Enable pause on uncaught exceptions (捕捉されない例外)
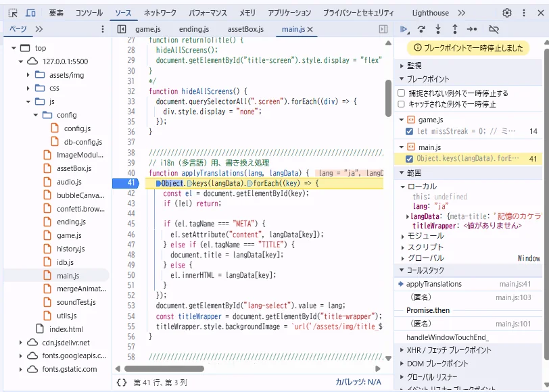 coord(402,93)
